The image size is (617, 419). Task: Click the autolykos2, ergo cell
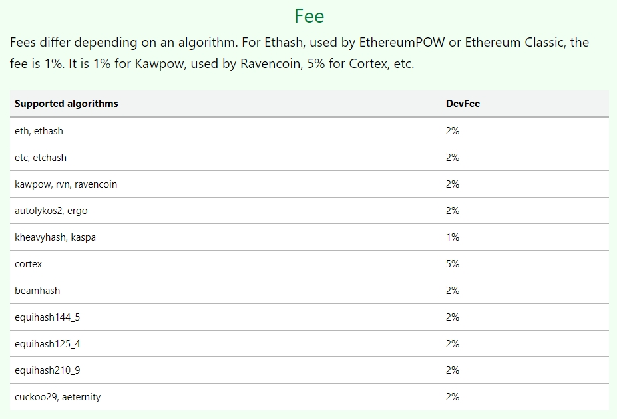coord(51,211)
